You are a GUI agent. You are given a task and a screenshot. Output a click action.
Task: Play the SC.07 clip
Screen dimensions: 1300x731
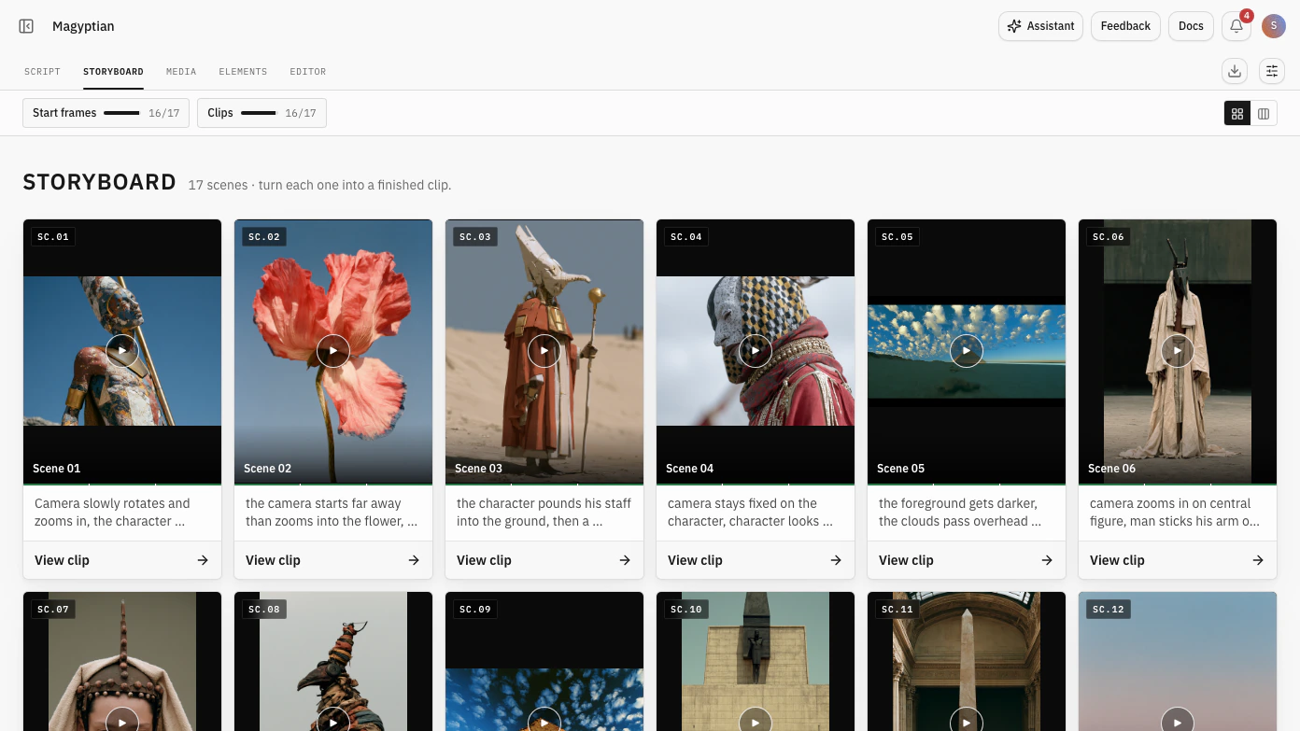click(x=122, y=722)
